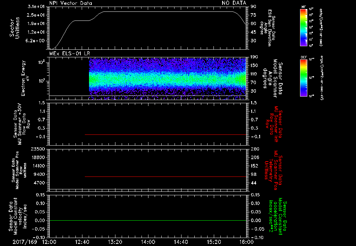Screen dimensions: 356x246
Task: Click the 23500 scanner position tick
Action: click(x=38, y=149)
